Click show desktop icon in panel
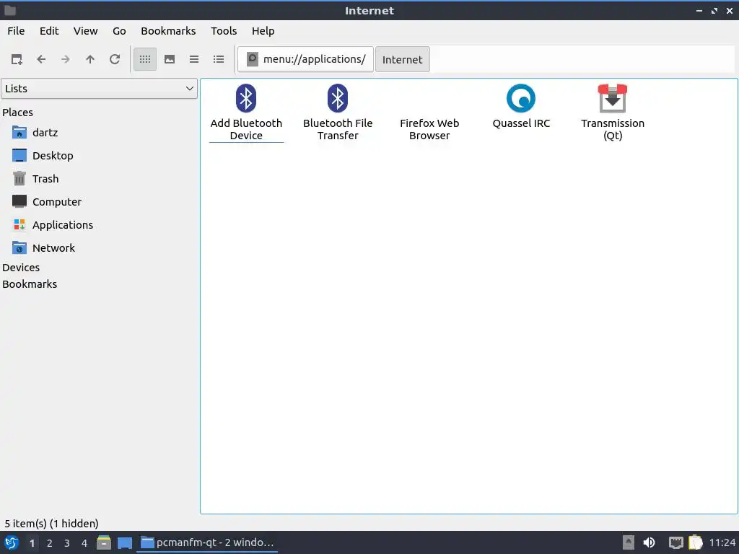 click(x=125, y=543)
